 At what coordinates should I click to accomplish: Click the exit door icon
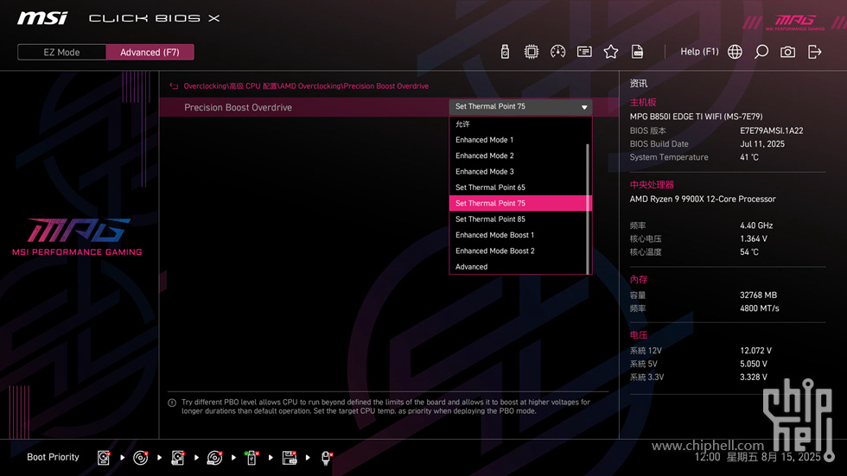[814, 52]
